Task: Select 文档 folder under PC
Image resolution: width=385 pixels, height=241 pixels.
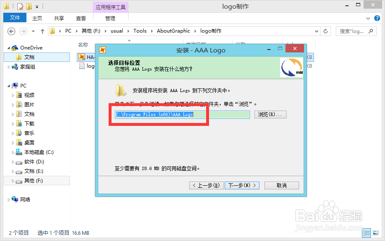Action: click(x=29, y=114)
